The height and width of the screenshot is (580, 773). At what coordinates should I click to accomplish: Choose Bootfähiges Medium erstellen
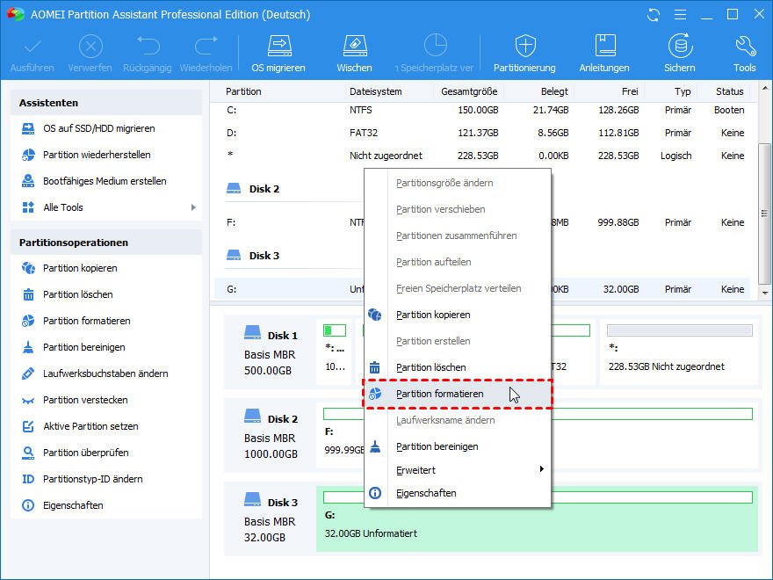106,181
